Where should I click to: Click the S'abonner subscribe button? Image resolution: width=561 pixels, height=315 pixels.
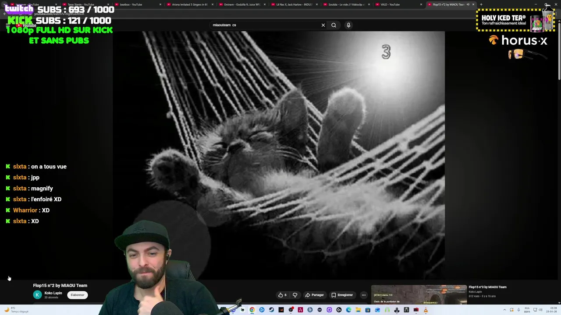78,295
